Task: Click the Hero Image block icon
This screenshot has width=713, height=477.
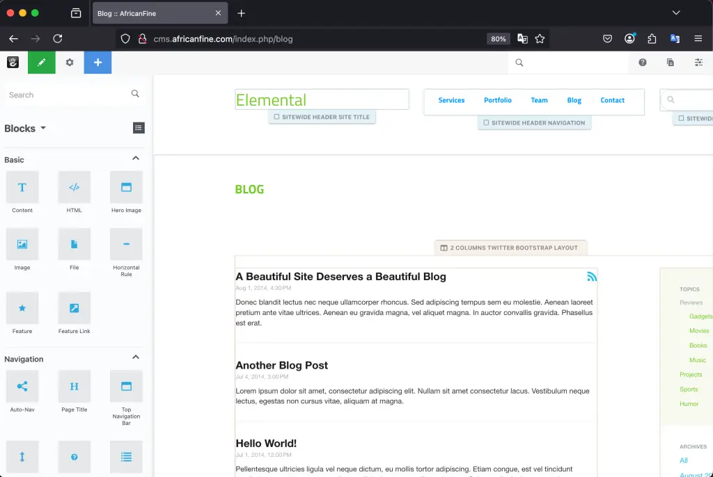Action: click(125, 188)
